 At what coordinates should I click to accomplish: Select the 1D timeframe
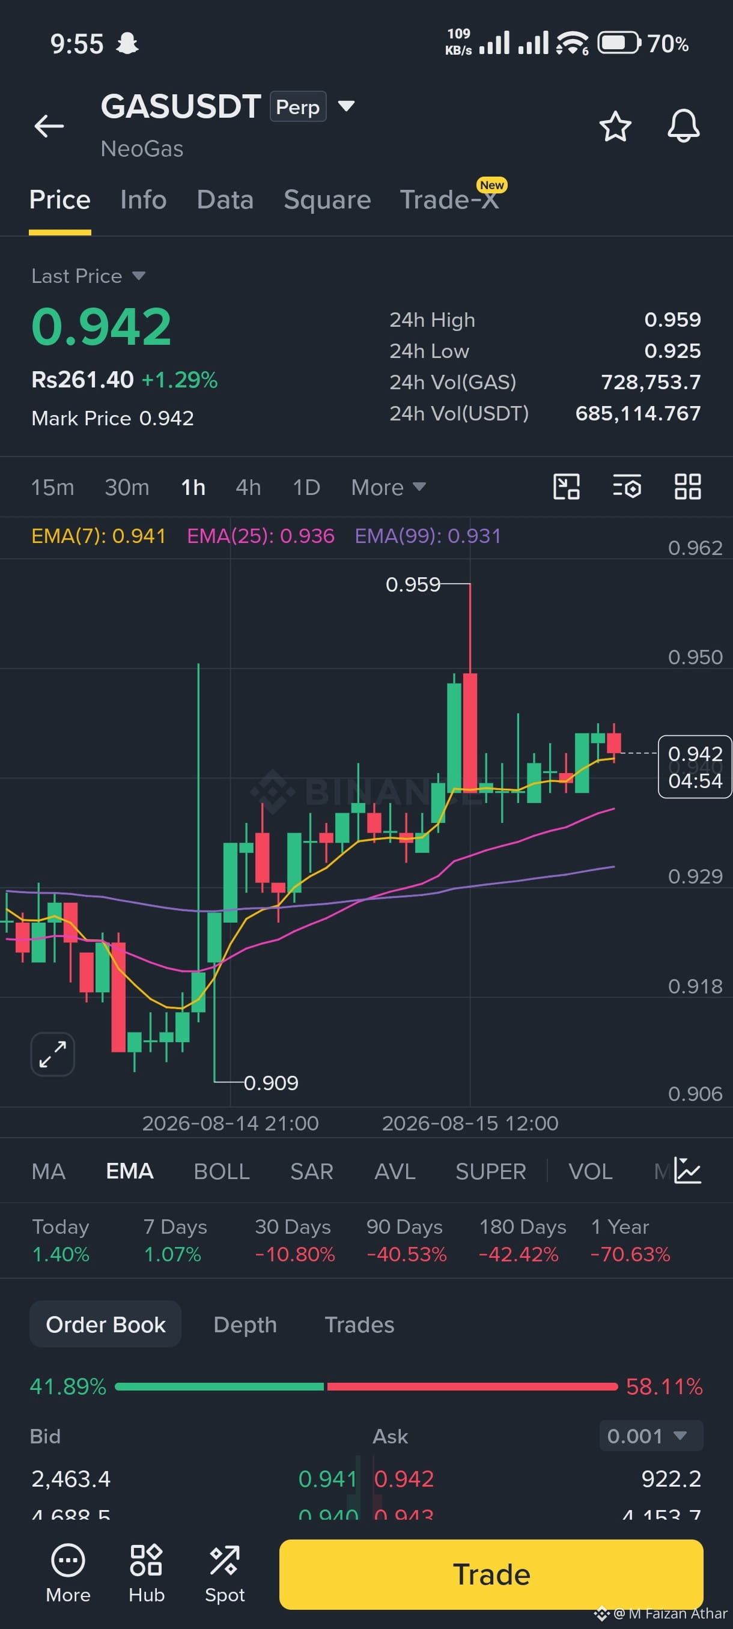pos(306,488)
